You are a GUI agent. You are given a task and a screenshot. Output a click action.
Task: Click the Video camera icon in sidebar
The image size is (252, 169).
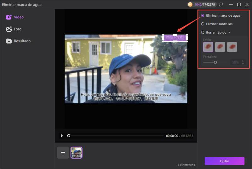click(9, 17)
